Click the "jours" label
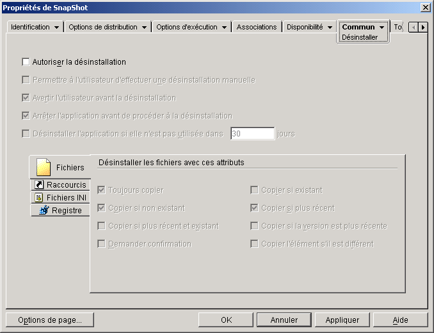This screenshot has height=333, width=434. [286, 134]
